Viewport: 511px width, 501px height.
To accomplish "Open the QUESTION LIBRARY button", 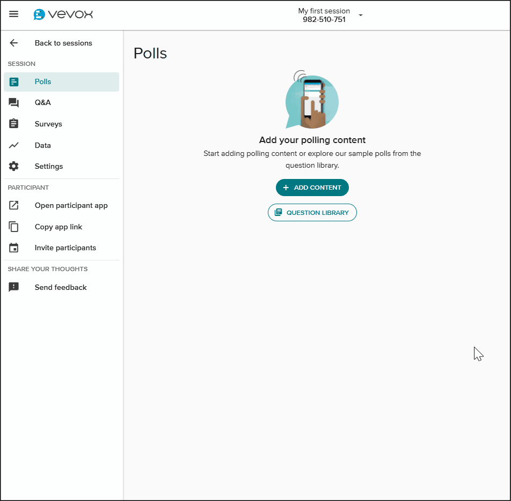I will tap(312, 213).
